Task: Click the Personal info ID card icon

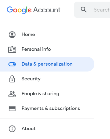Action: click(x=12, y=49)
